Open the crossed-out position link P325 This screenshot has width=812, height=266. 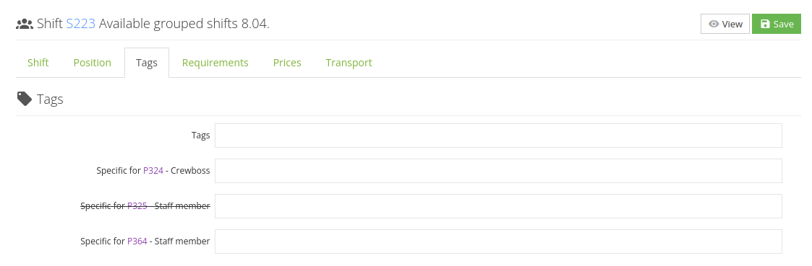tap(137, 205)
